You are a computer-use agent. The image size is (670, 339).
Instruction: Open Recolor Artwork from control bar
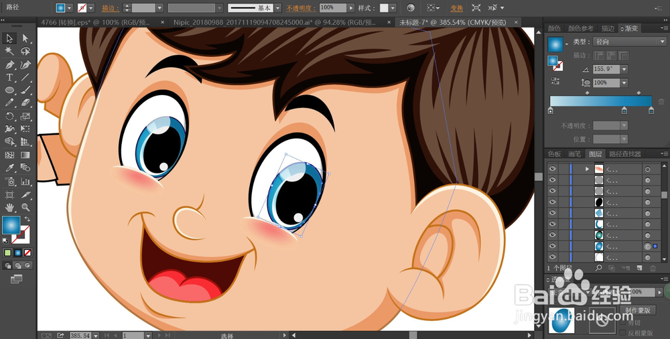(411, 8)
